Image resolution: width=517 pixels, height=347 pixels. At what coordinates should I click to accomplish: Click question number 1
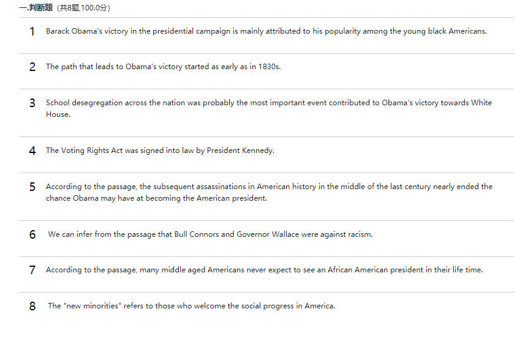click(32, 31)
